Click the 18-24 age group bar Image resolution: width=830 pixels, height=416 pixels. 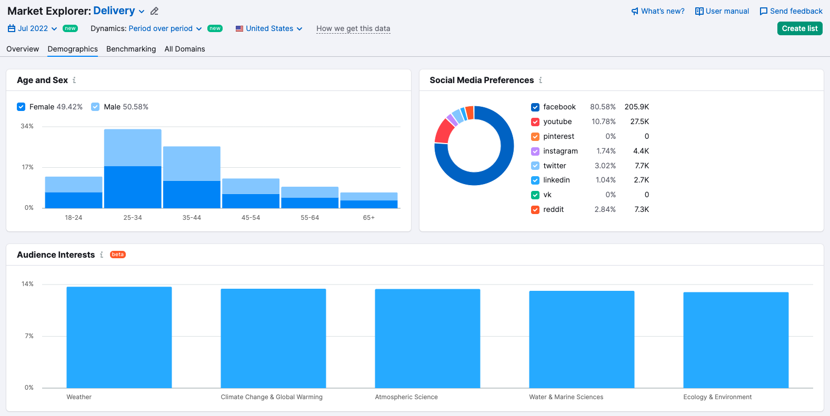pos(74,192)
